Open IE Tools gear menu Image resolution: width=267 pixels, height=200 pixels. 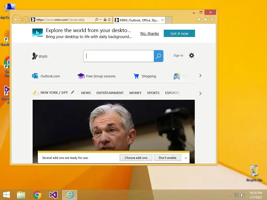[x=212, y=19]
